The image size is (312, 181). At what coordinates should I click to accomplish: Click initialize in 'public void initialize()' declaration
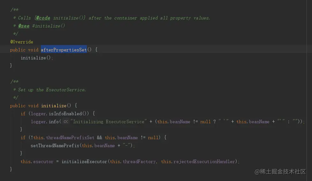[x=54, y=106]
